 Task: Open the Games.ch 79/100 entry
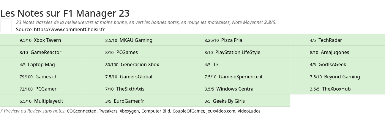click(x=43, y=77)
